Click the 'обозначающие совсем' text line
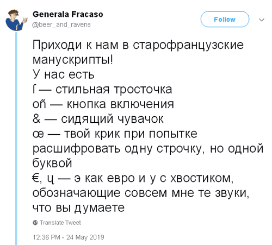Image resolution: width=272 pixels, height=245 pixels. (141, 193)
